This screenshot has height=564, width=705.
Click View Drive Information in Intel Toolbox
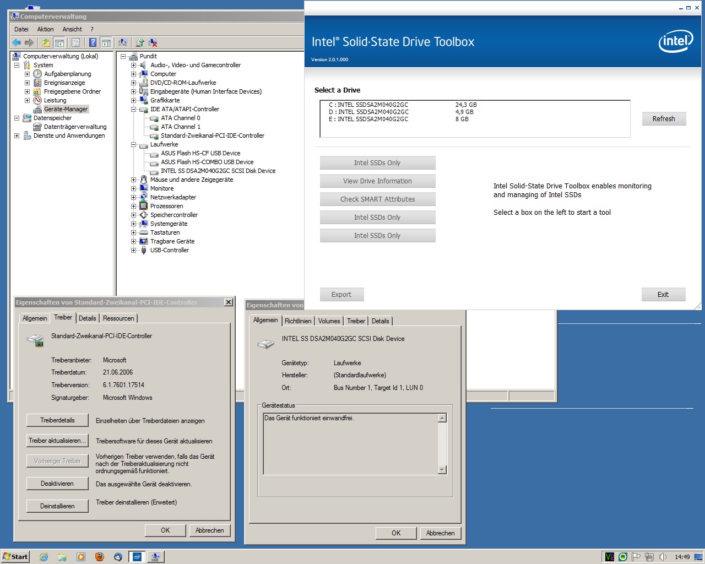click(377, 181)
